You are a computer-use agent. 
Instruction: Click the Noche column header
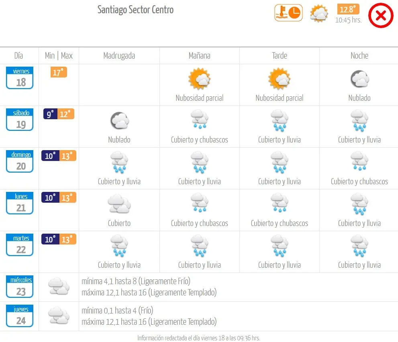tap(359, 55)
